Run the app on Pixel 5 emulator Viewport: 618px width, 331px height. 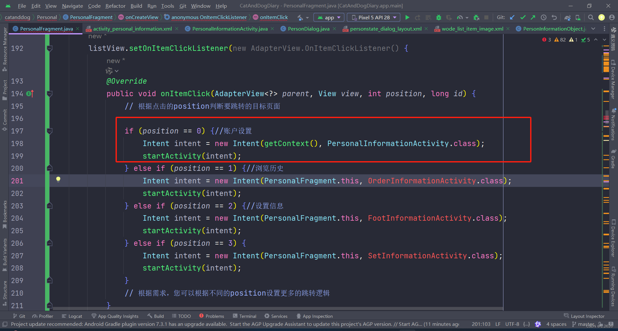point(407,17)
